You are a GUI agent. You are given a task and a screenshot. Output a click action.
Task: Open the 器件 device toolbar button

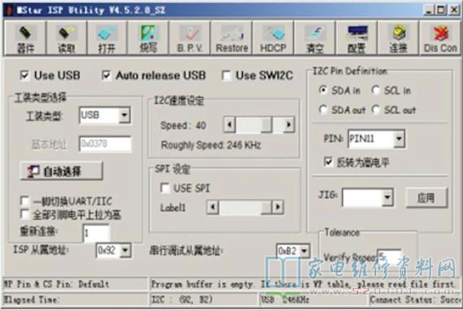(25, 38)
